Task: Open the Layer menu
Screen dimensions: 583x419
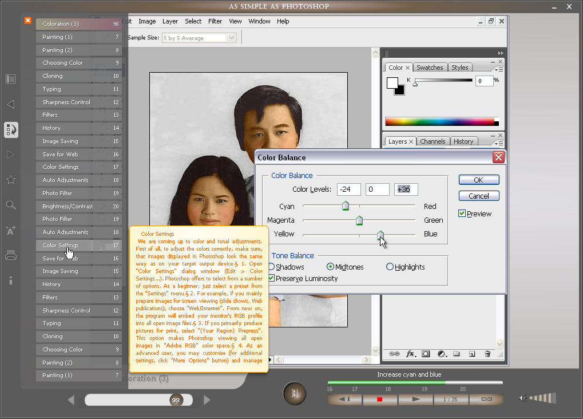Action: (x=170, y=21)
